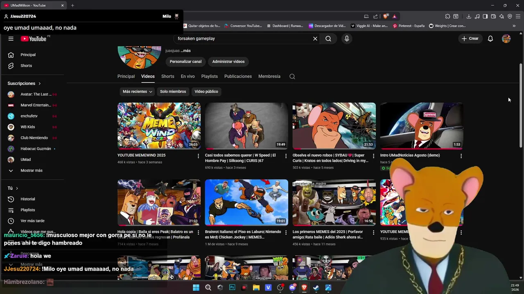Open the notifications bell
This screenshot has height=294, width=524.
[490, 38]
